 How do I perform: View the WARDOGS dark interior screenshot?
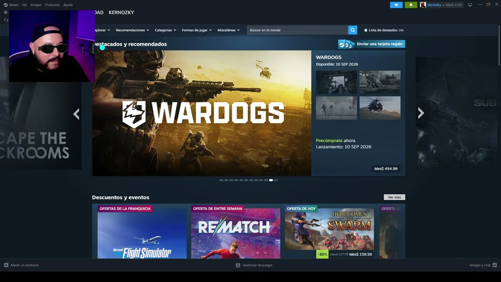point(336,82)
